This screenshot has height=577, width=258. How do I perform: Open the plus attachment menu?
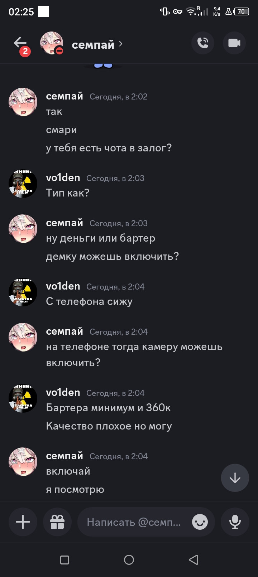pos(23,522)
